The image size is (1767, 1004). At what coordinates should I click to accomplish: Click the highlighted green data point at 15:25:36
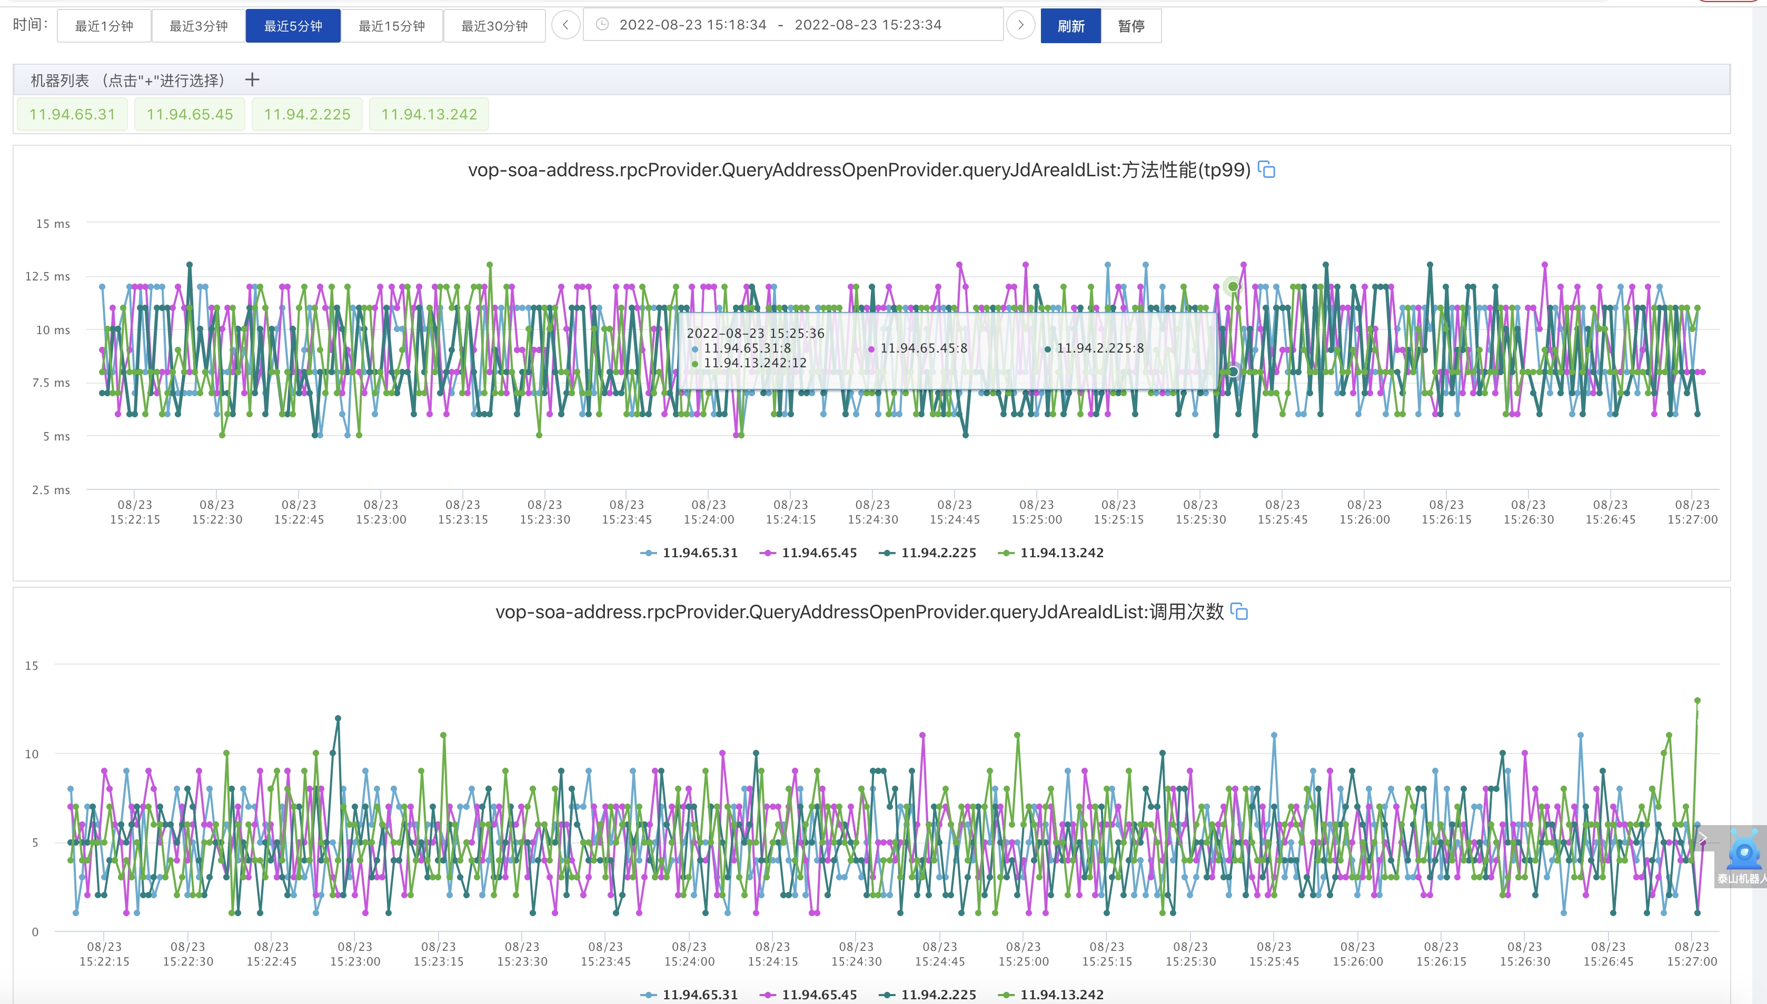(x=1232, y=286)
